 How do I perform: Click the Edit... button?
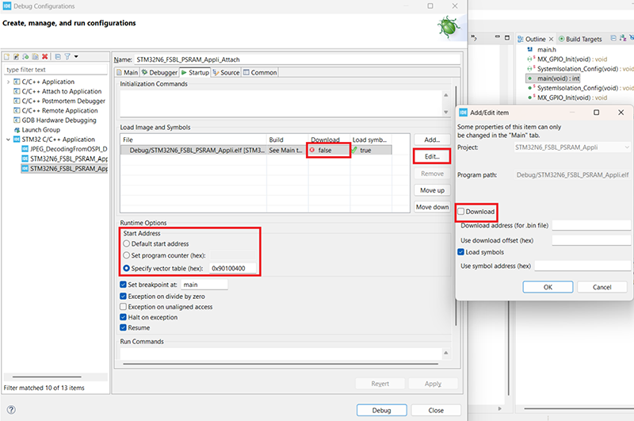click(431, 157)
